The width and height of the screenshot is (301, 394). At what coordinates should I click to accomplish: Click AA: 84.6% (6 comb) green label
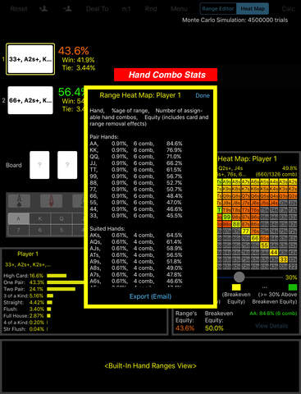click(273, 314)
